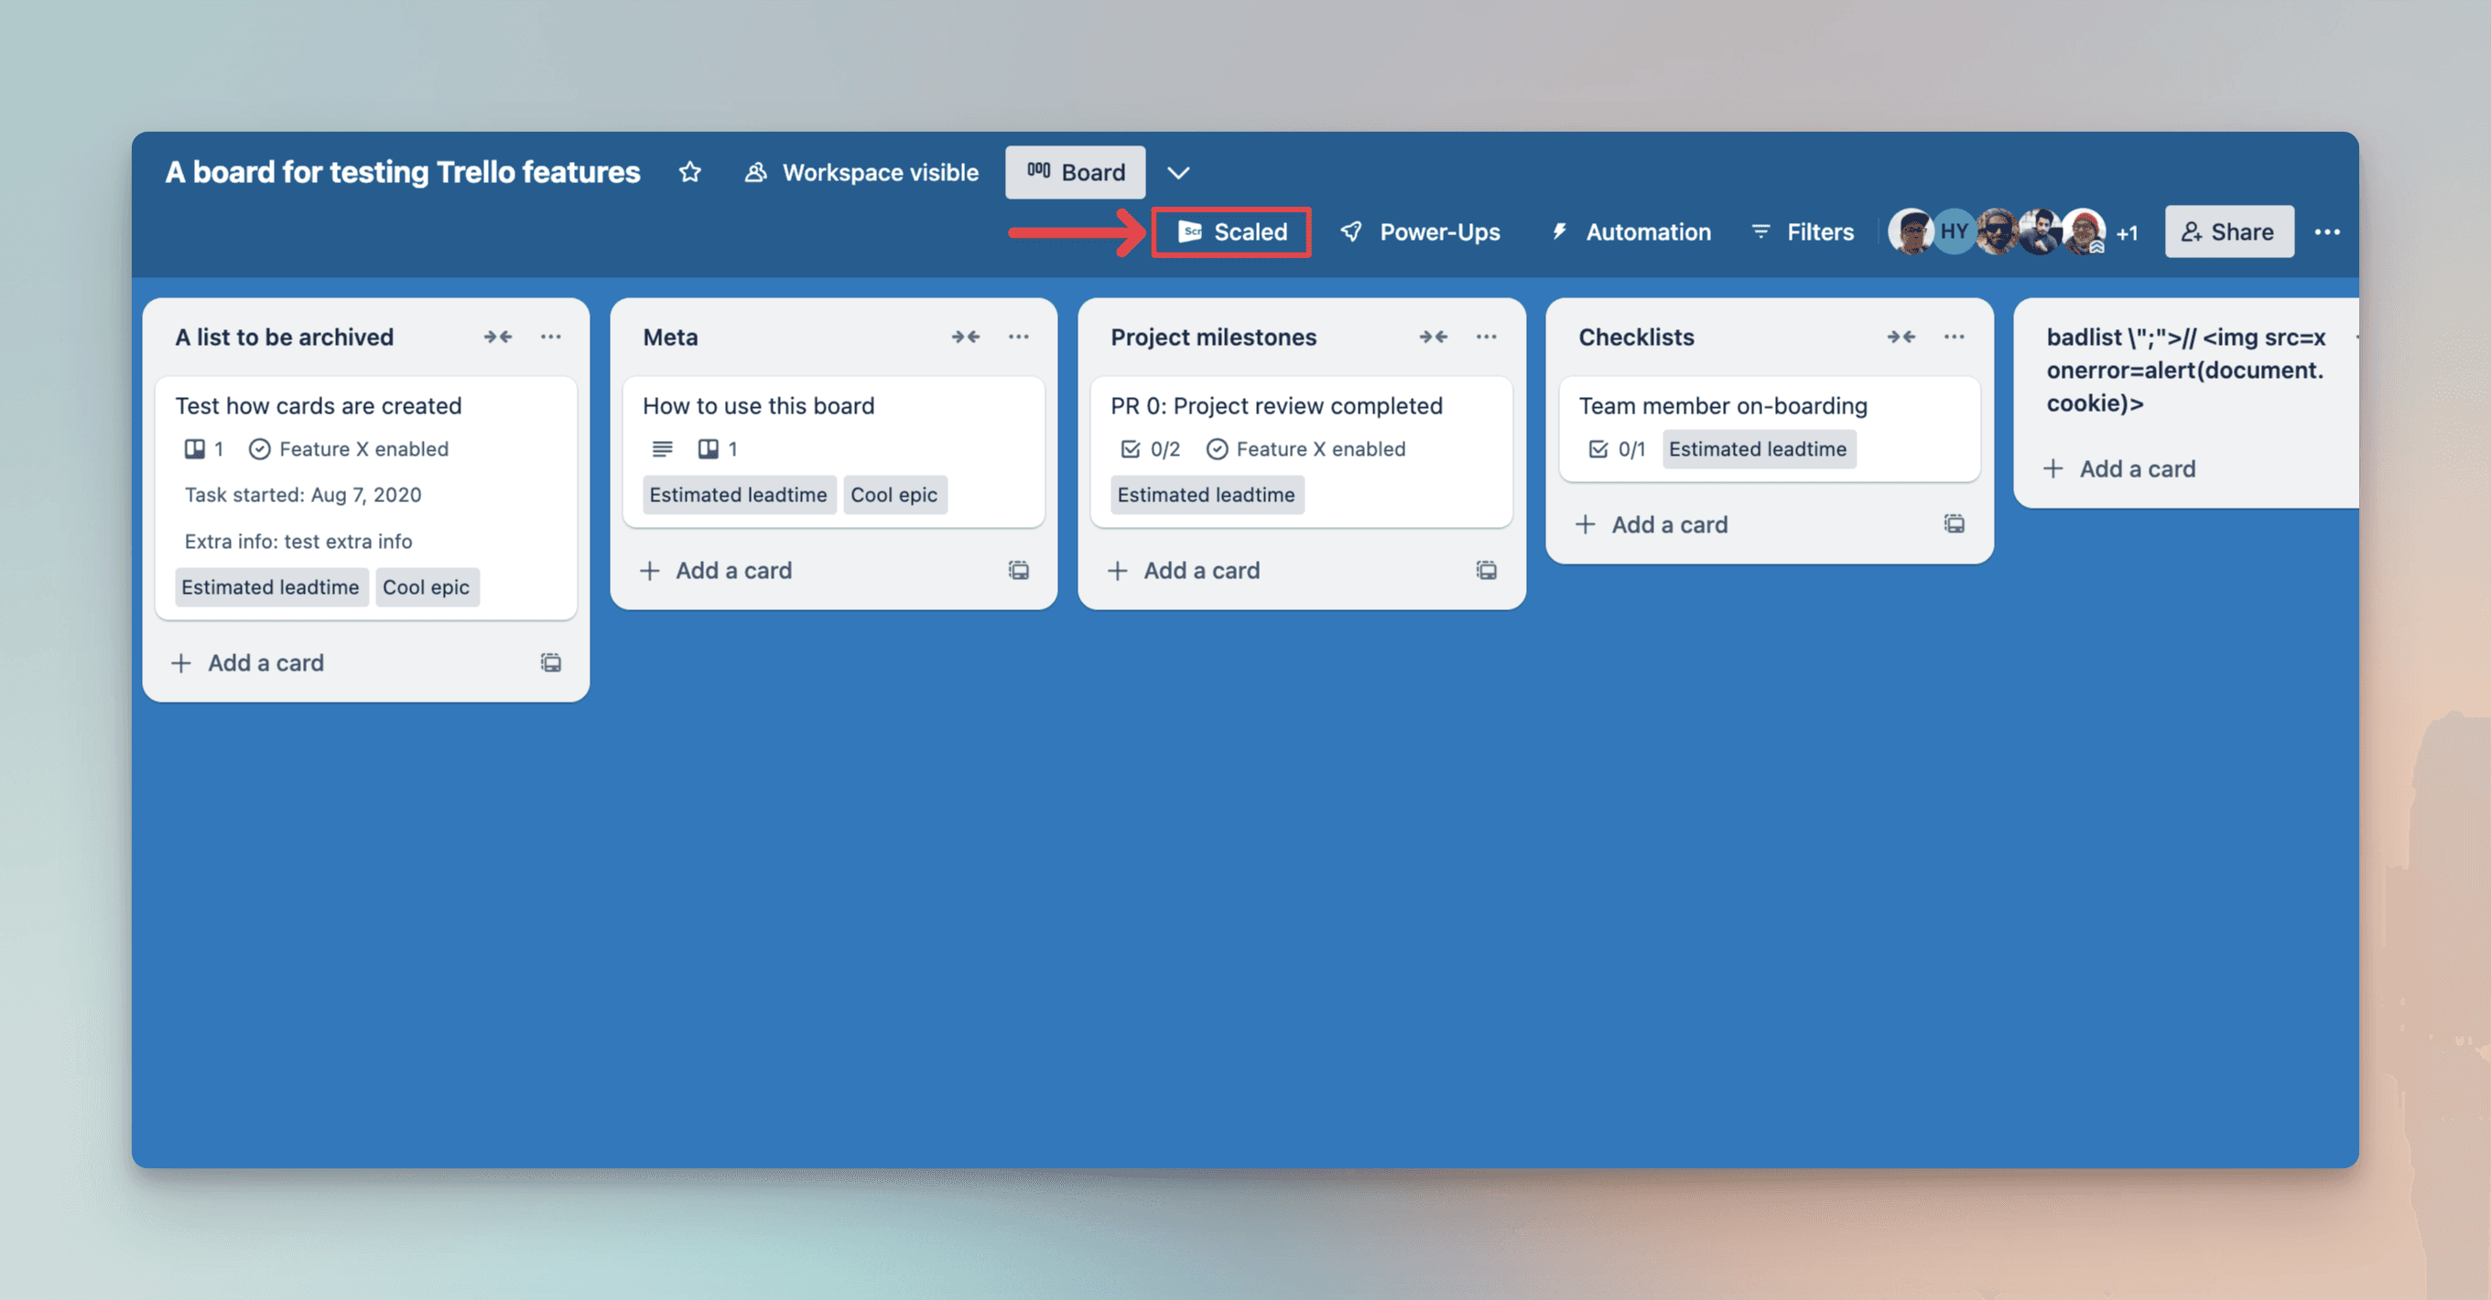Screen dimensions: 2491x1300
Task: Star the board with the star icon
Action: coord(689,172)
